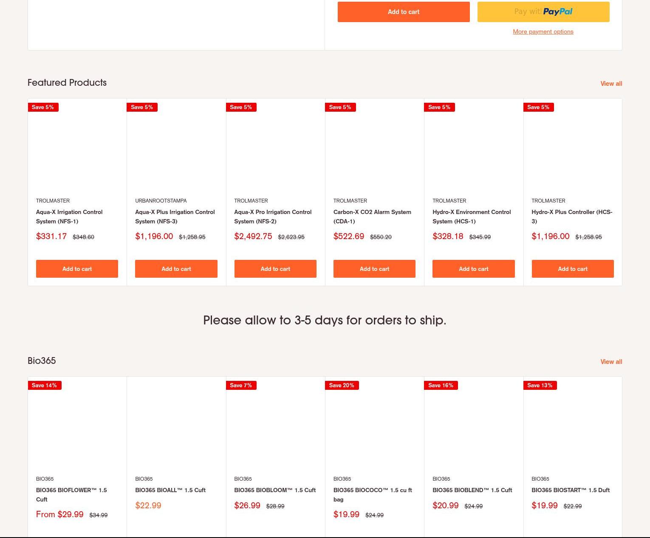
Task: Pay with PayPal
Action: (x=543, y=12)
